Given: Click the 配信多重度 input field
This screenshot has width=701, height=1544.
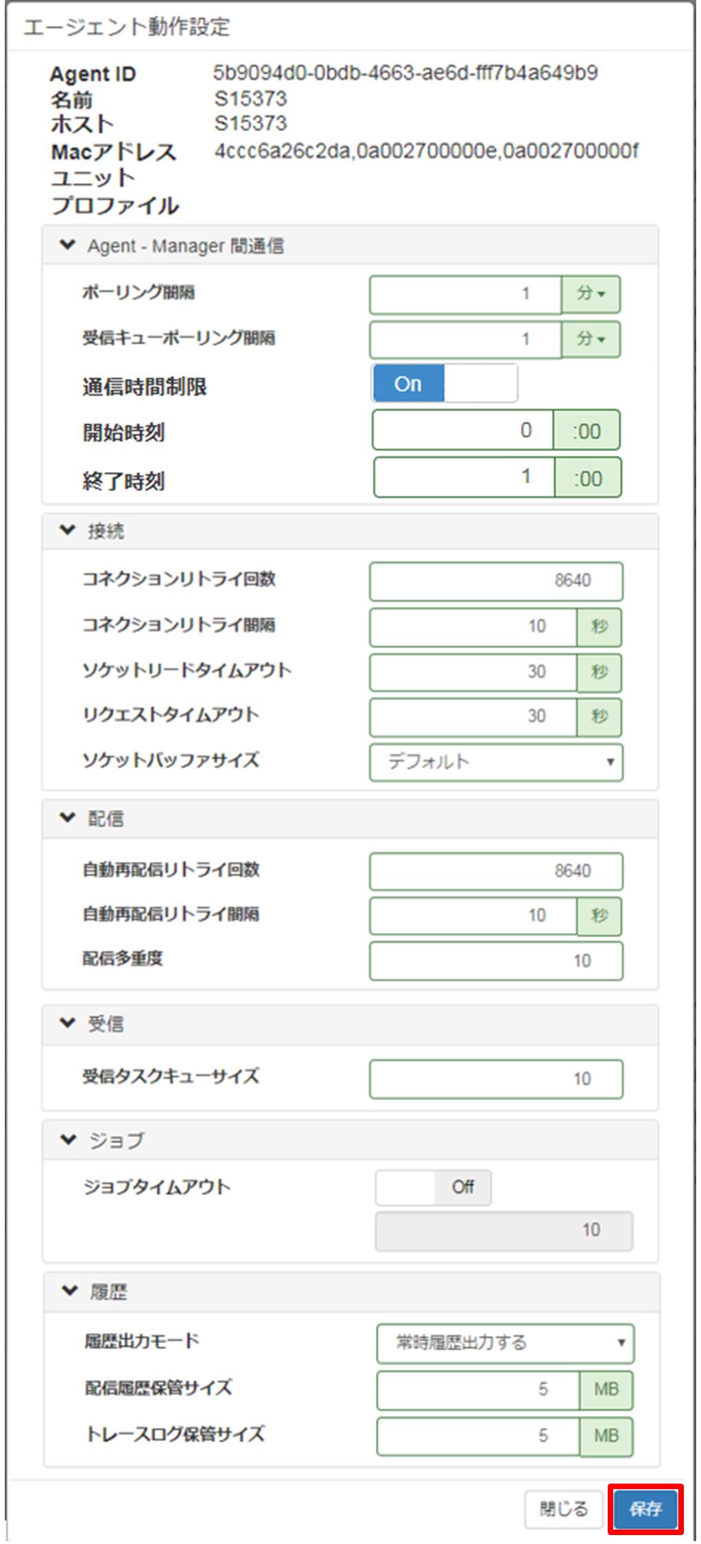Looking at the screenshot, I should (496, 960).
